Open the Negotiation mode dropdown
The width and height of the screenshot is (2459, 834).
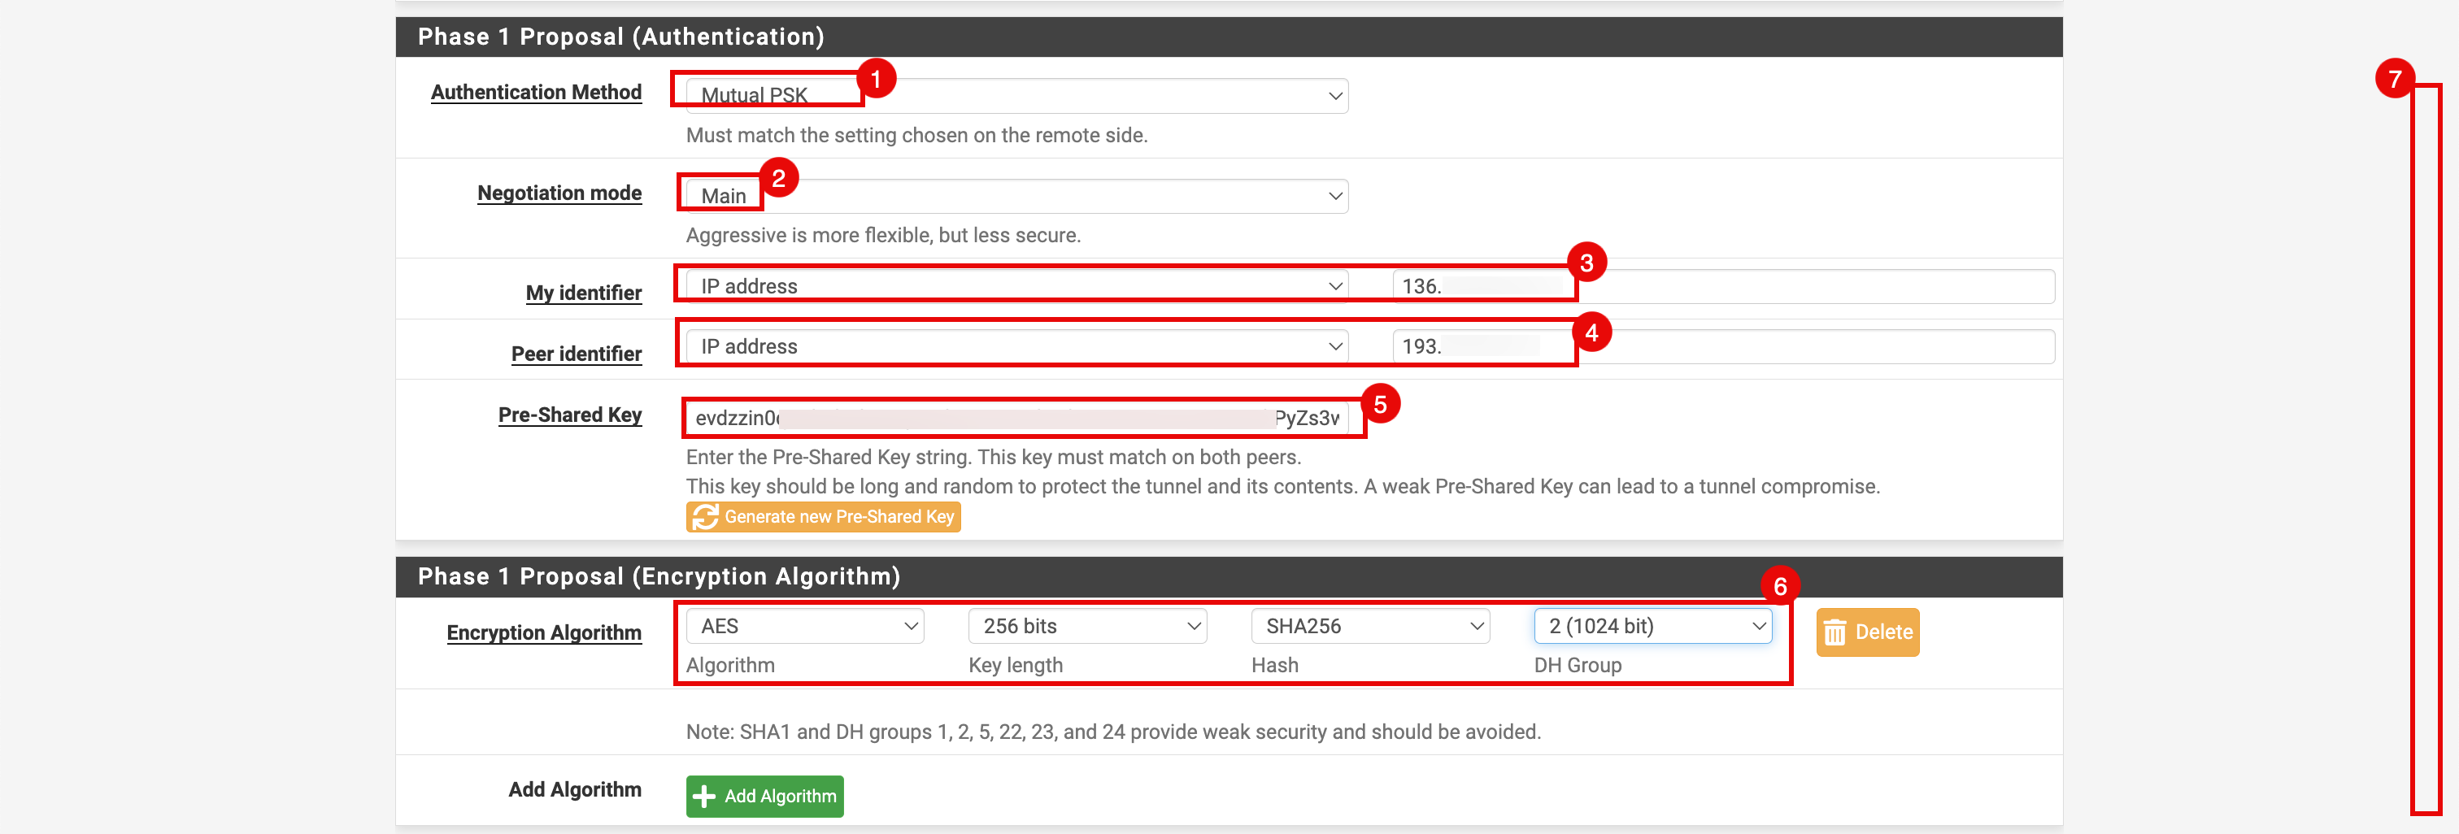pyautogui.click(x=1016, y=197)
